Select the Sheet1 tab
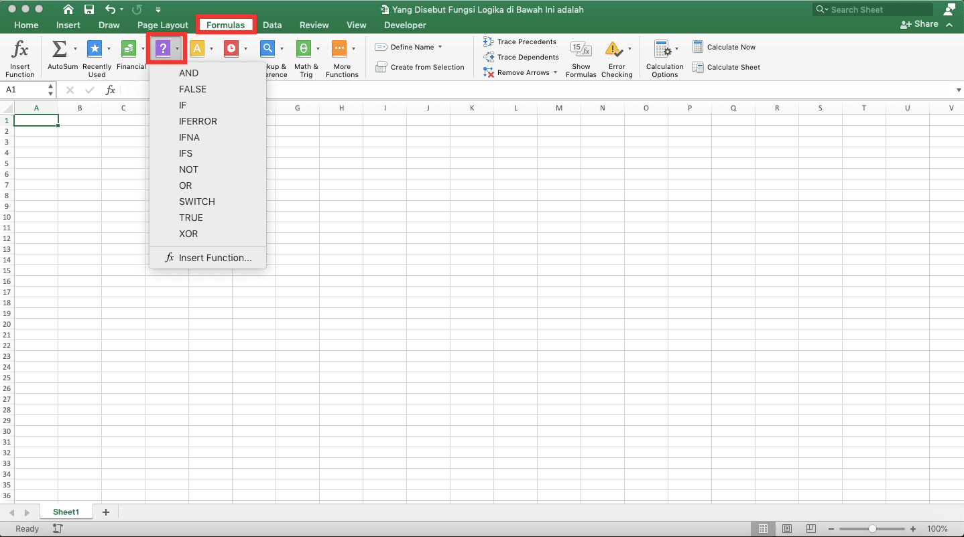The width and height of the screenshot is (964, 537). click(x=66, y=512)
